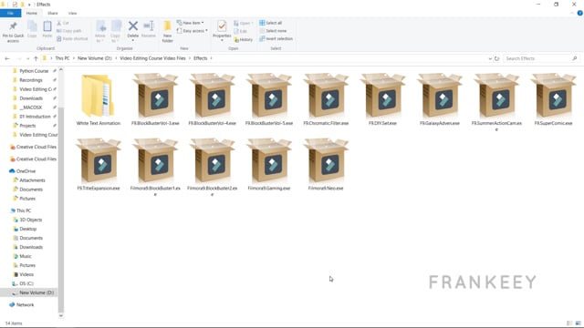Click Paste shortcut option
Image resolution: width=584 pixels, height=328 pixels.
[72, 38]
